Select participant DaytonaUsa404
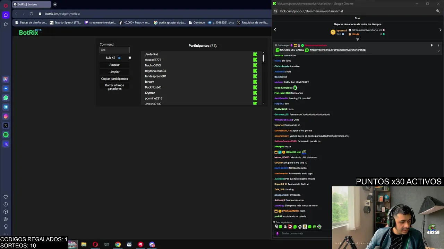The image size is (444, 249). click(x=155, y=71)
